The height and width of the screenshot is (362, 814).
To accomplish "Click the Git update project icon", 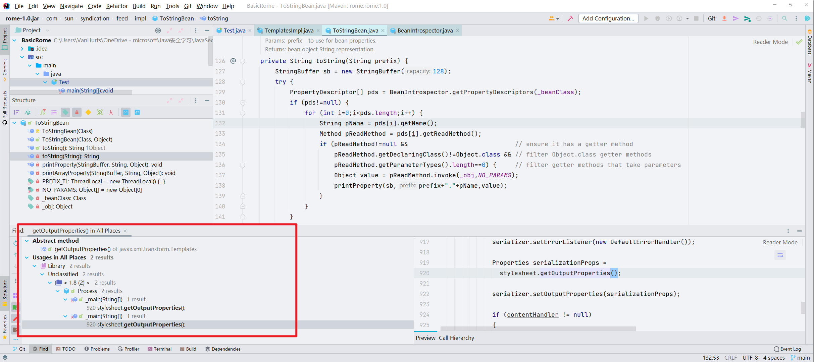I will tap(724, 18).
